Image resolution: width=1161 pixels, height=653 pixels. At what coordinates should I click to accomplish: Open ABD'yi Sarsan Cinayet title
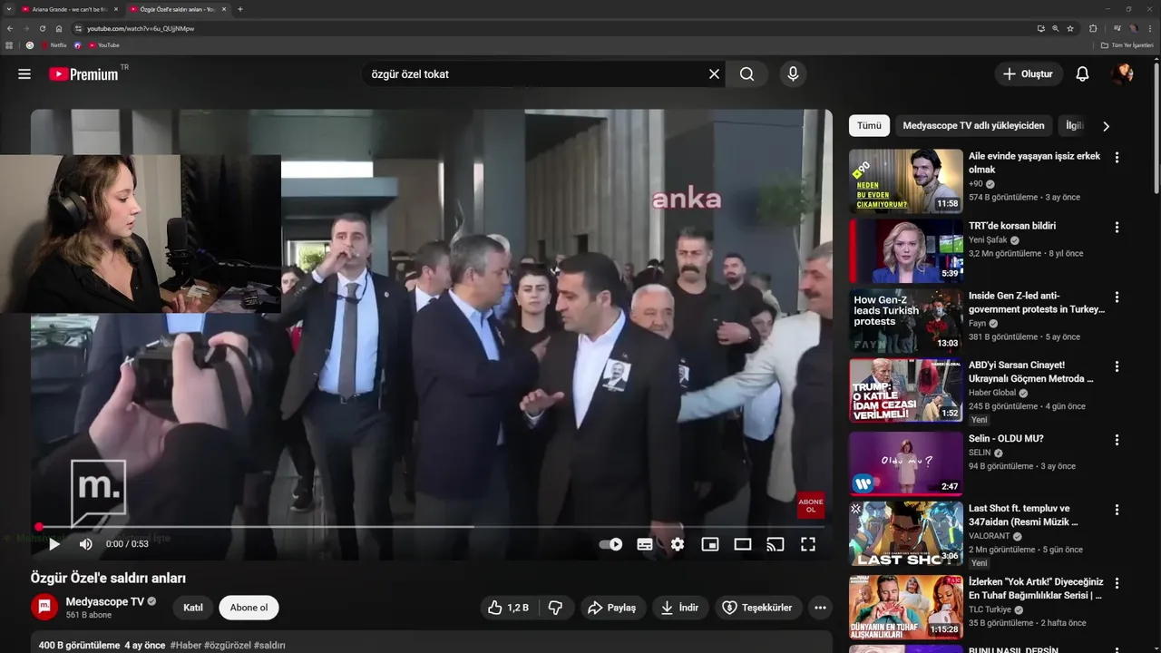[1031, 372]
